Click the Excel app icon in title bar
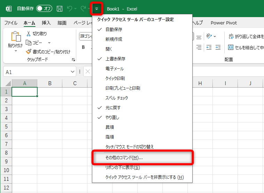Image resolution: width=264 pixels, height=193 pixels. tap(9, 9)
